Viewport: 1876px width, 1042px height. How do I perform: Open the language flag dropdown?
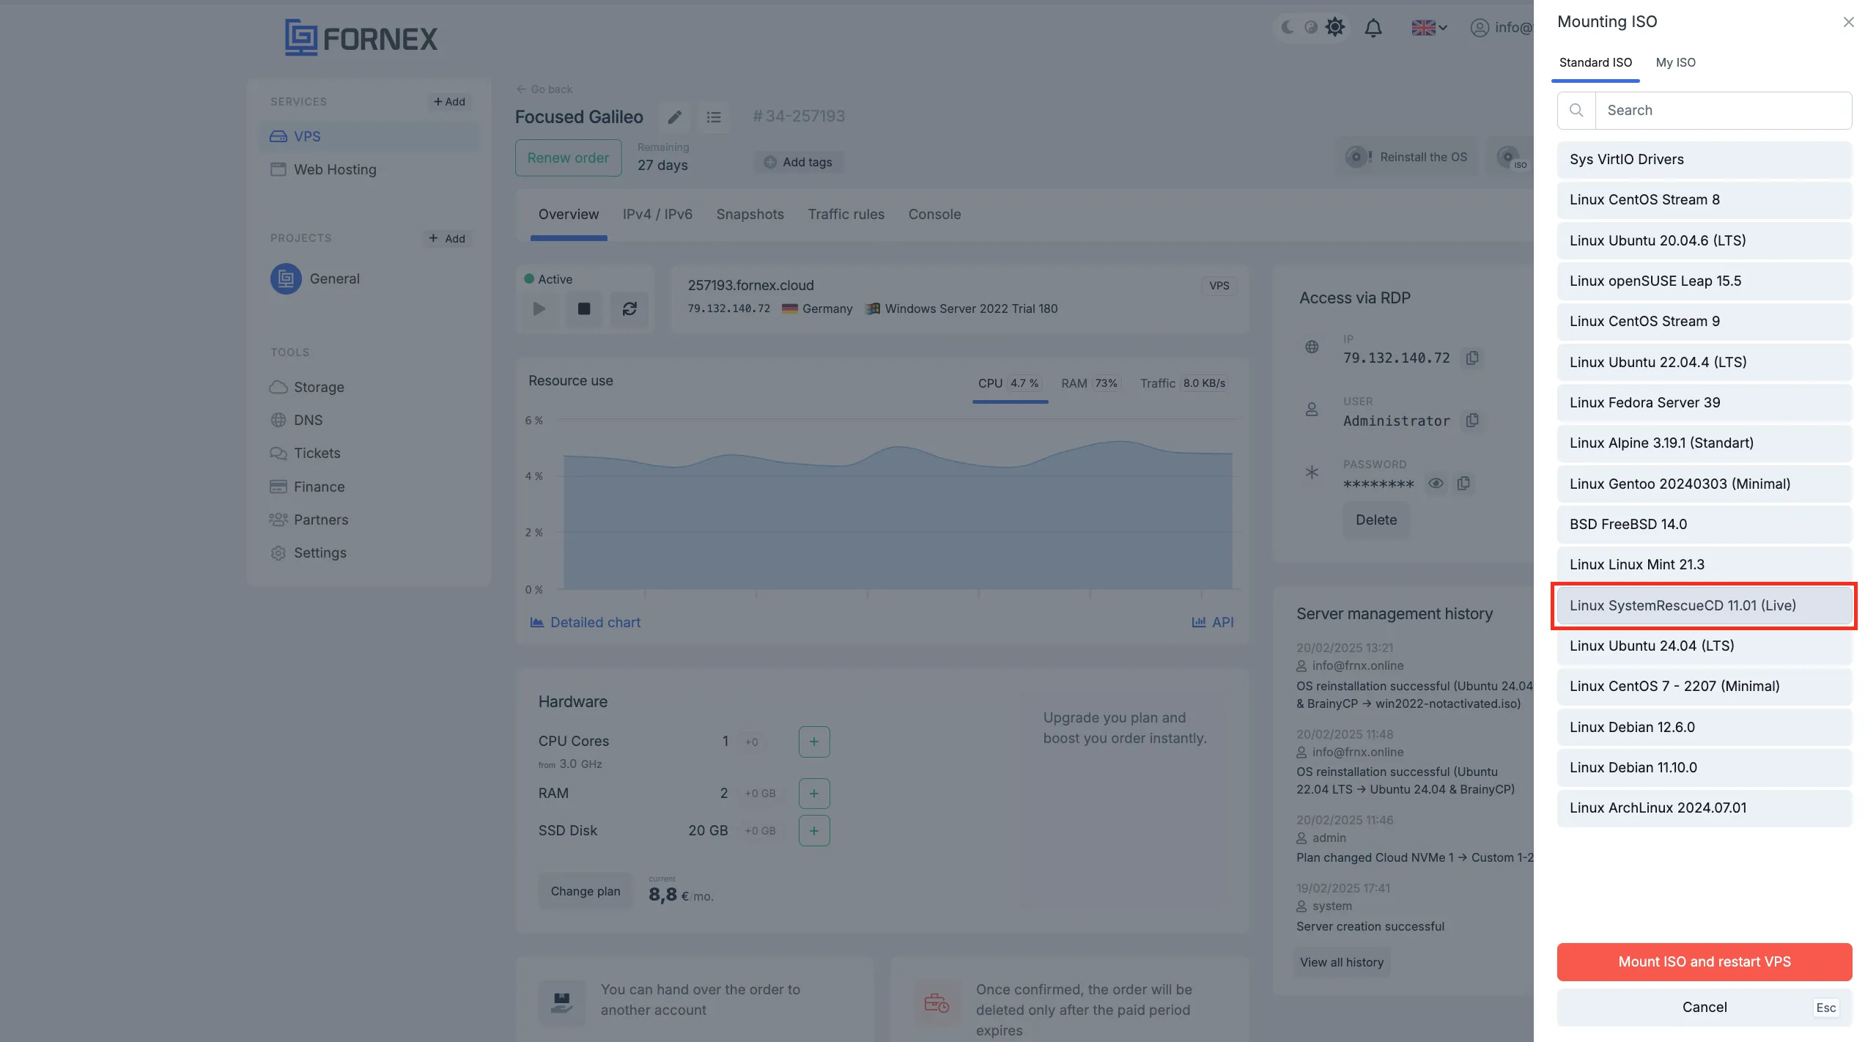pyautogui.click(x=1429, y=28)
